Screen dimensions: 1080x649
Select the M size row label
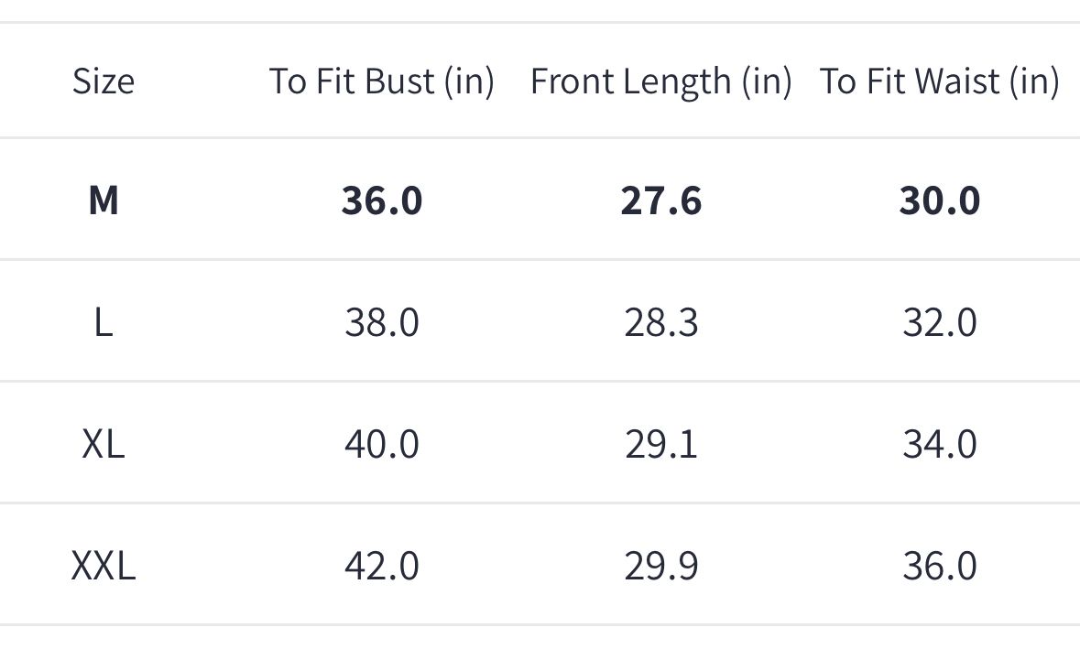tap(104, 200)
